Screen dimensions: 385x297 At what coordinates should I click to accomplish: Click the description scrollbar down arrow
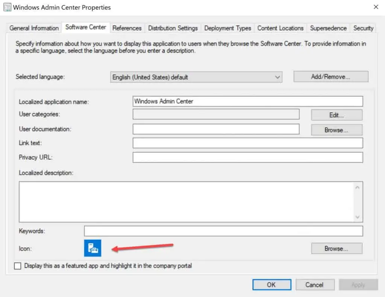[x=358, y=217]
